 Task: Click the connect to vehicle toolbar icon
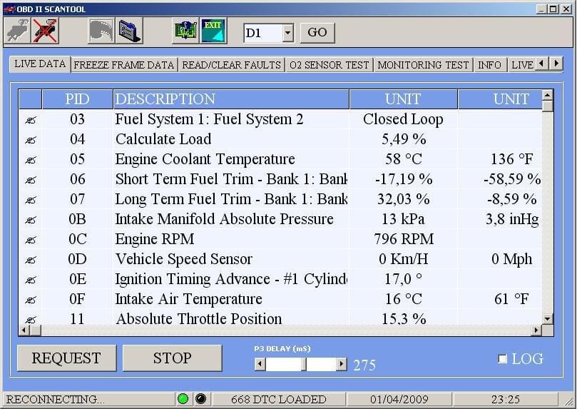pos(18,31)
